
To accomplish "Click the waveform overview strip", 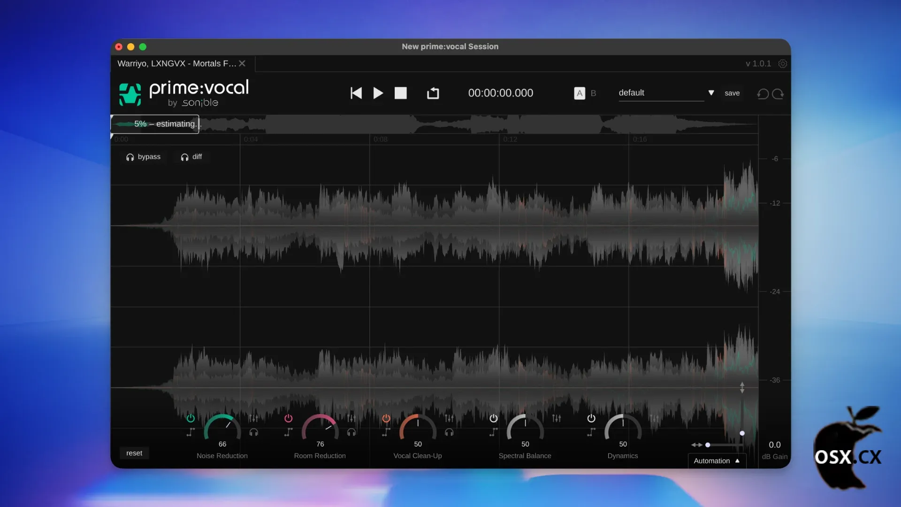I will [434, 124].
